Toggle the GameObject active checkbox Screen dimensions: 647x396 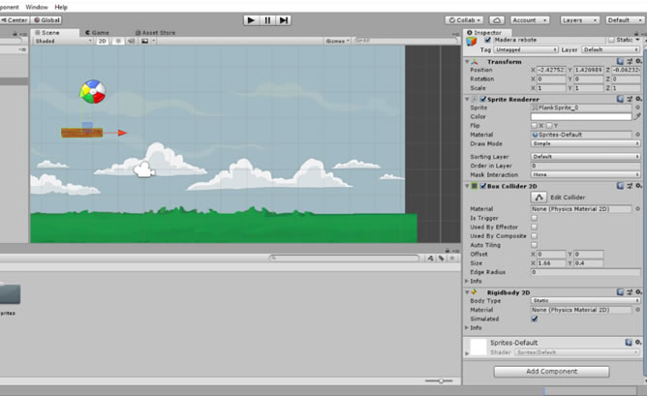[x=488, y=40]
